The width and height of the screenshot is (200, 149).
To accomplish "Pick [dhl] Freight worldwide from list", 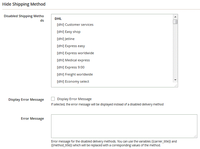I will 75,74.
